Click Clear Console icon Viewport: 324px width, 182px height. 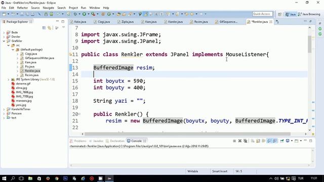[x=253, y=141]
